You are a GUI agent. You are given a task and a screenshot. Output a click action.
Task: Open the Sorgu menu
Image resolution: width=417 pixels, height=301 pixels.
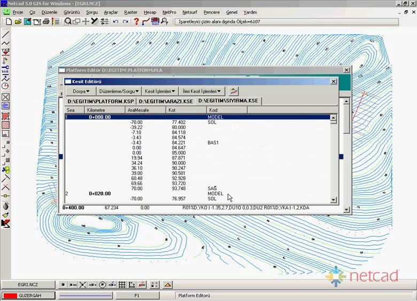pyautogui.click(x=92, y=12)
